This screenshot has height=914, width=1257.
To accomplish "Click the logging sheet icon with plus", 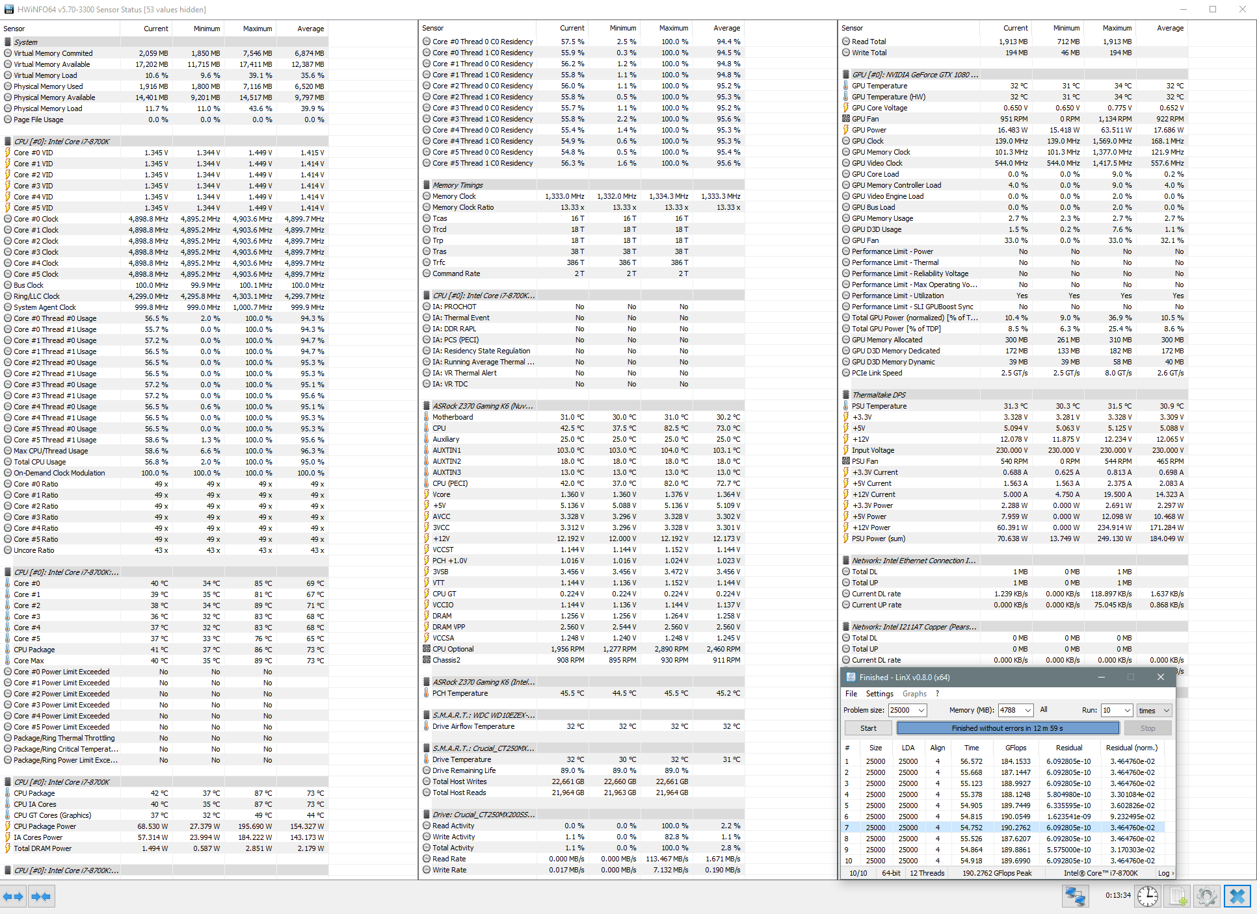I will (x=1178, y=896).
